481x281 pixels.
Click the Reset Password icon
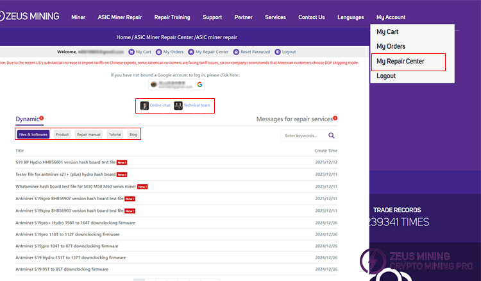click(236, 52)
